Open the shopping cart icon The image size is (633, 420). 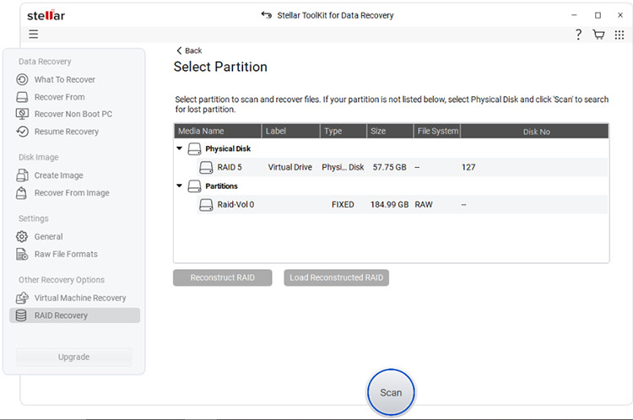tap(598, 35)
